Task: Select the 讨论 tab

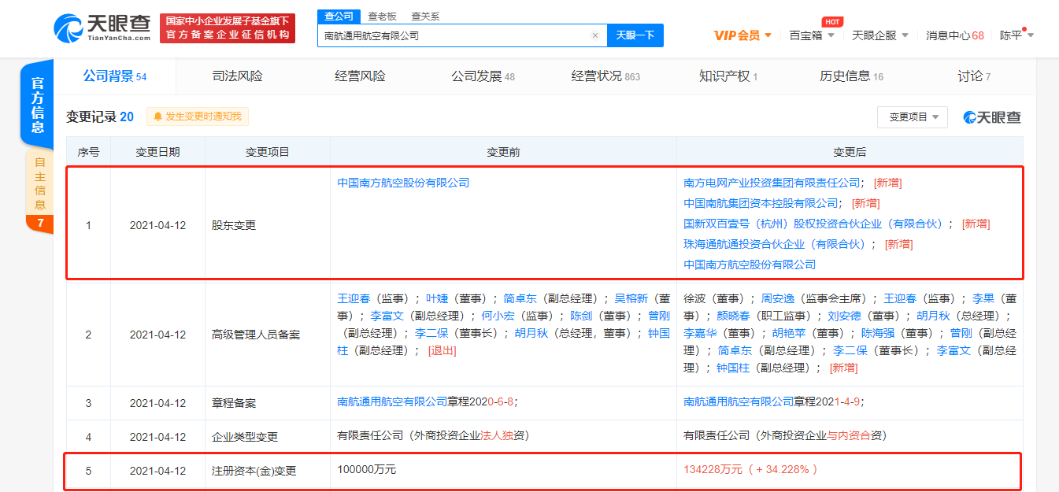Action: tap(974, 76)
